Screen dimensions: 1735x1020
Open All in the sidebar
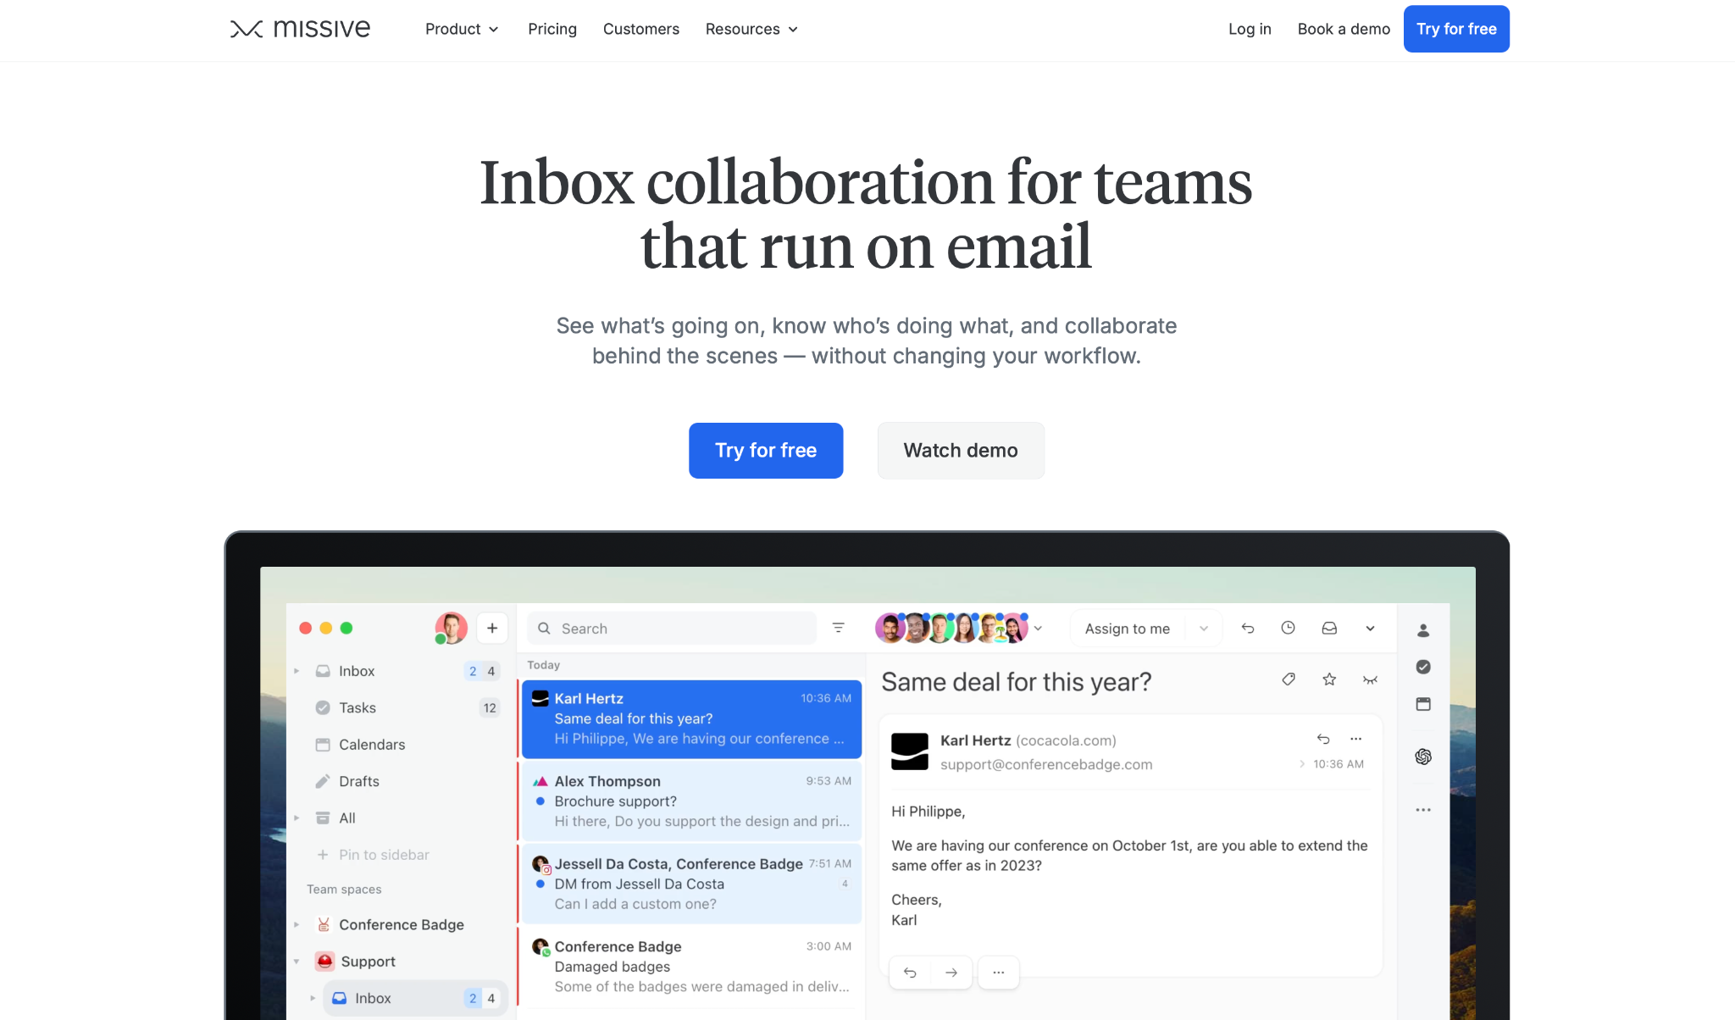(x=346, y=818)
